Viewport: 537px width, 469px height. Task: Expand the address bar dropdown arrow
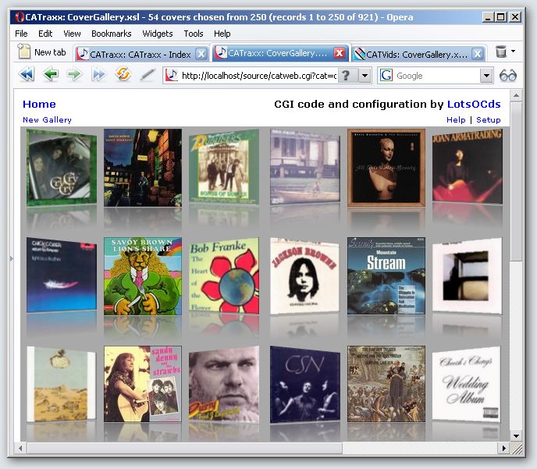click(x=365, y=76)
